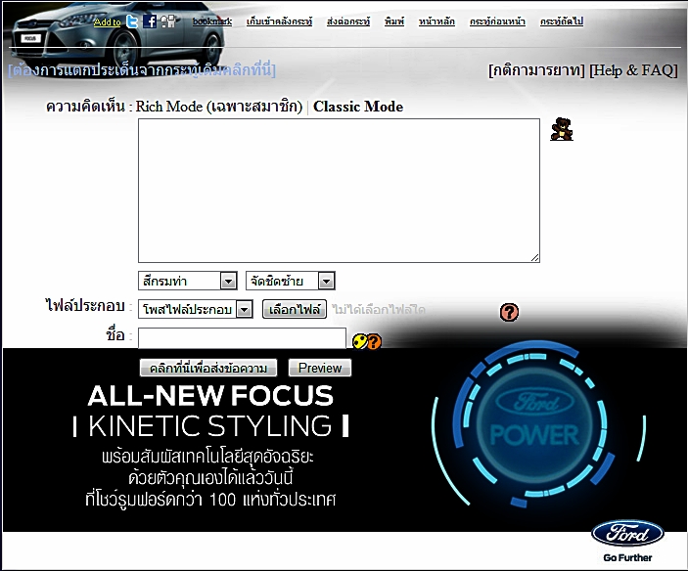
Task: Open the กระทู้ก่อนหน้า previous thread link
Action: point(497,22)
